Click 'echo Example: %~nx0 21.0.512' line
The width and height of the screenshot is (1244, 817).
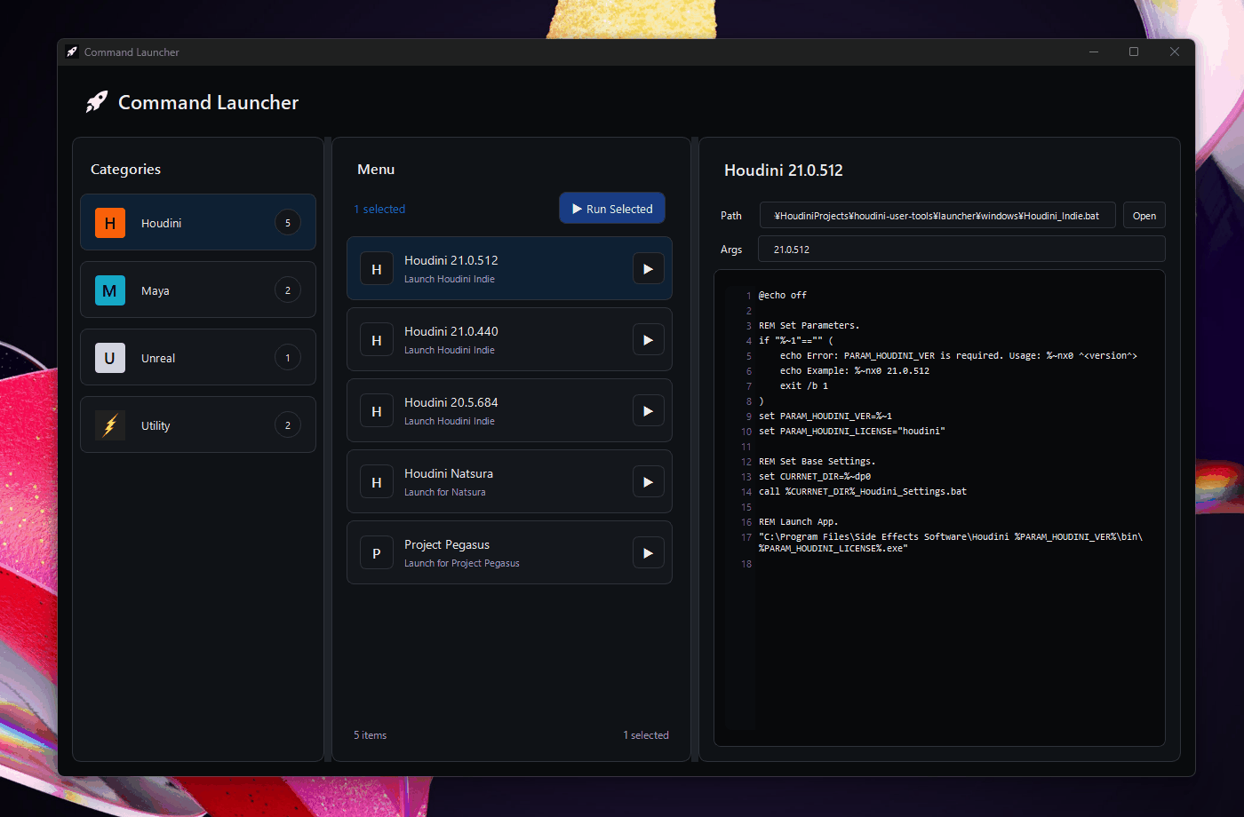coord(855,370)
